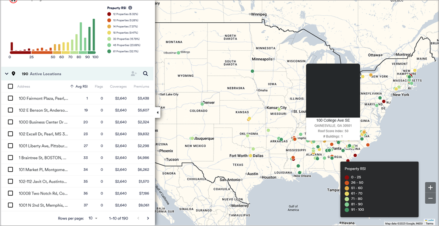Image resolution: width=439 pixels, height=226 pixels.
Task: Go to next page of locations
Action: click(x=148, y=218)
